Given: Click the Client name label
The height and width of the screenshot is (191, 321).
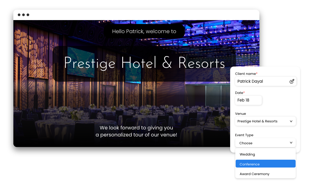Looking at the screenshot, I should (246, 74).
